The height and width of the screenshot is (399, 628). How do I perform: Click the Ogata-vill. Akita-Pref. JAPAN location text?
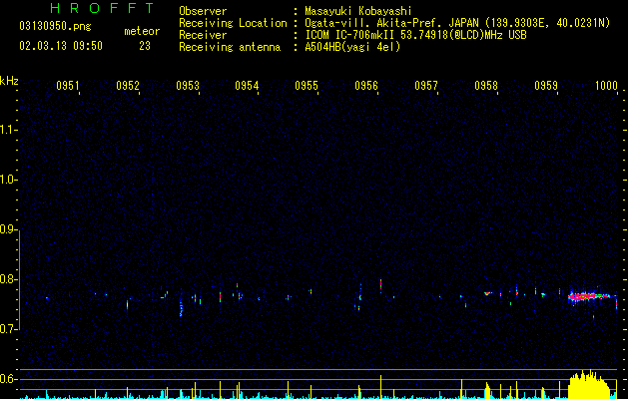pos(457,23)
